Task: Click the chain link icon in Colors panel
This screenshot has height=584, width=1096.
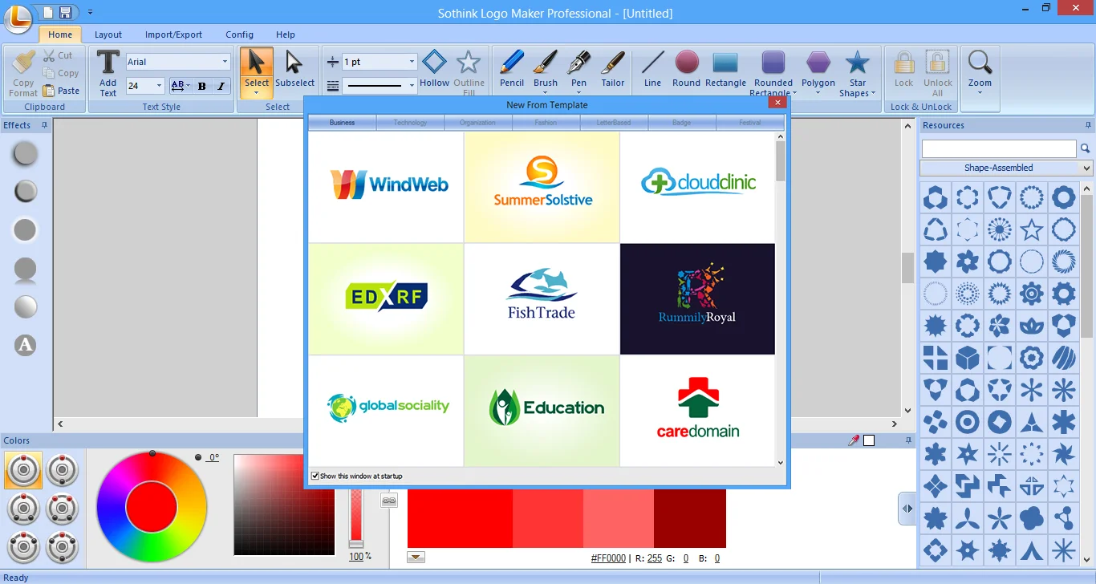Action: 389,501
